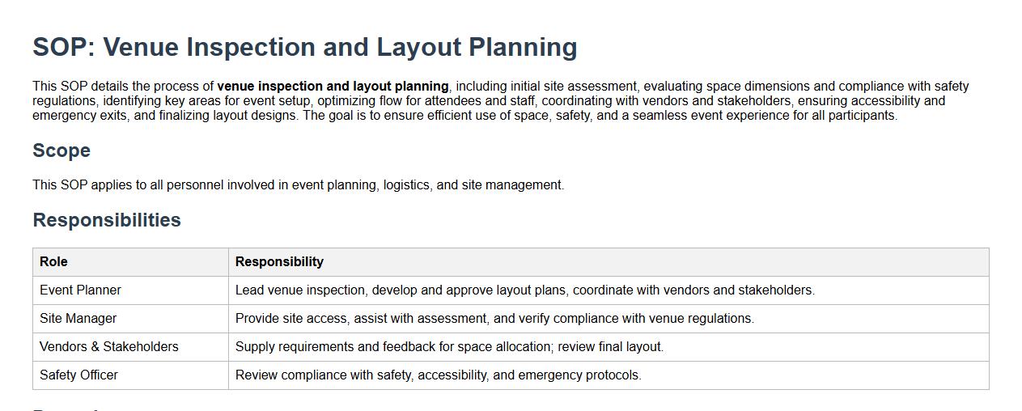Click the bold 'venue inspection and layout planning' text
This screenshot has width=1022, height=411.
tap(333, 87)
